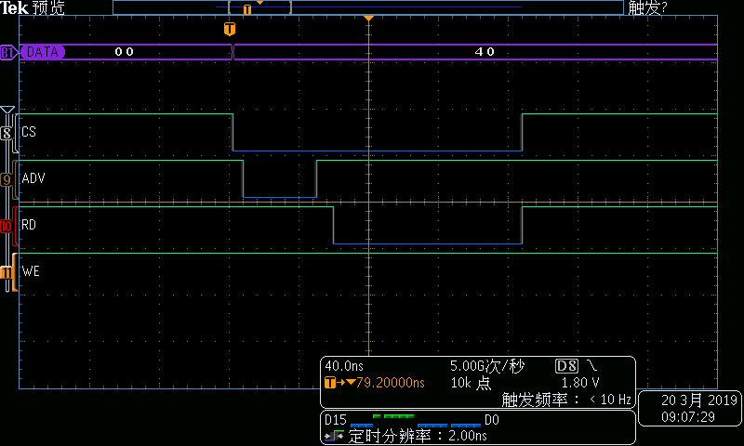Viewport: 744px width, 446px height.
Task: Click the 预览 acquisition status text
Action: [48, 7]
